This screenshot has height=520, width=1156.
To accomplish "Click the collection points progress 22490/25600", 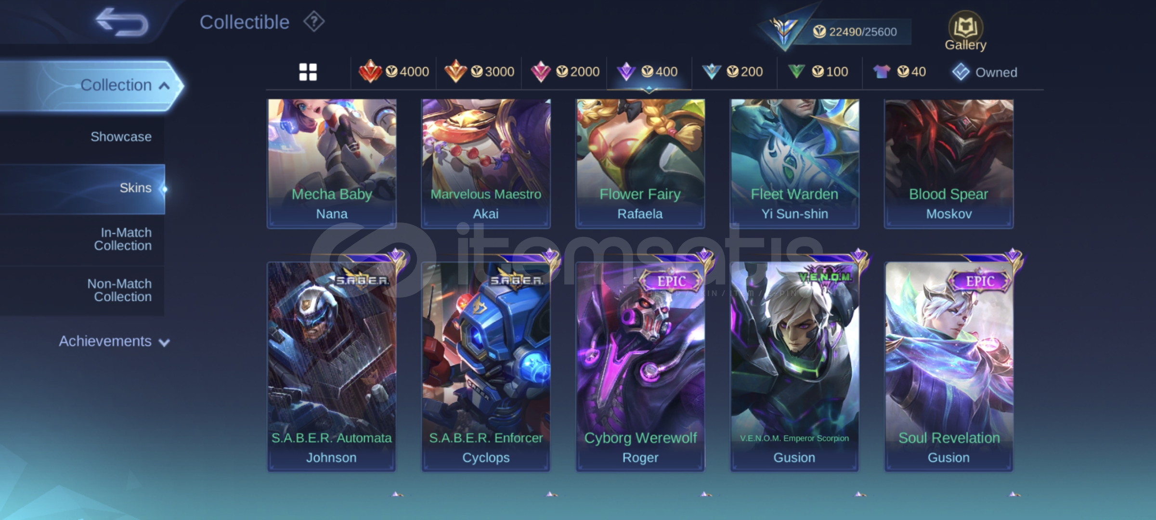I will [855, 32].
